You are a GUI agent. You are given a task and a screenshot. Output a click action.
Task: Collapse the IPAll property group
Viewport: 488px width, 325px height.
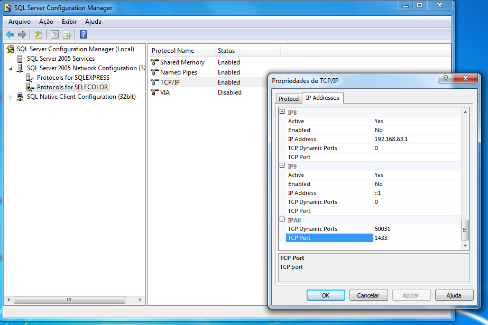tap(282, 219)
